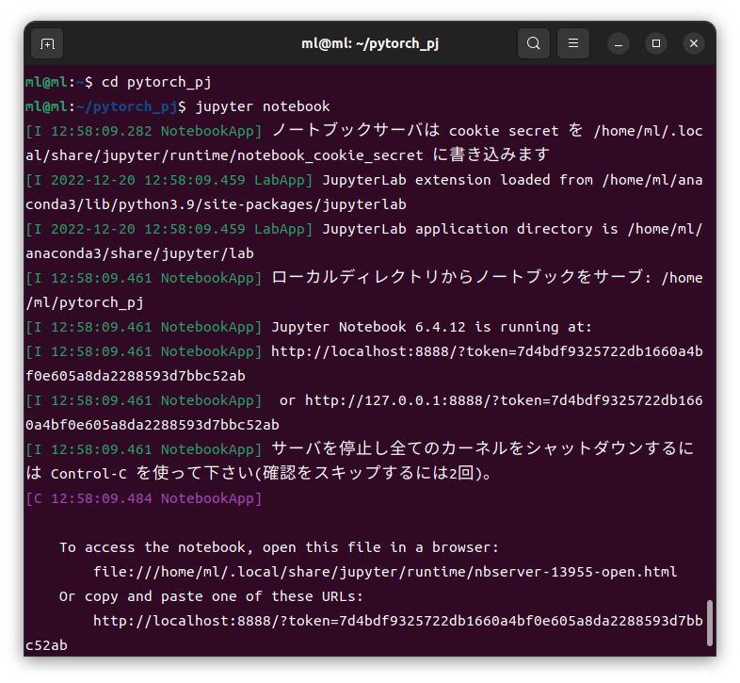Click 'JupyterLab application directory is' text
This screenshot has height=683, width=740.
click(x=470, y=229)
